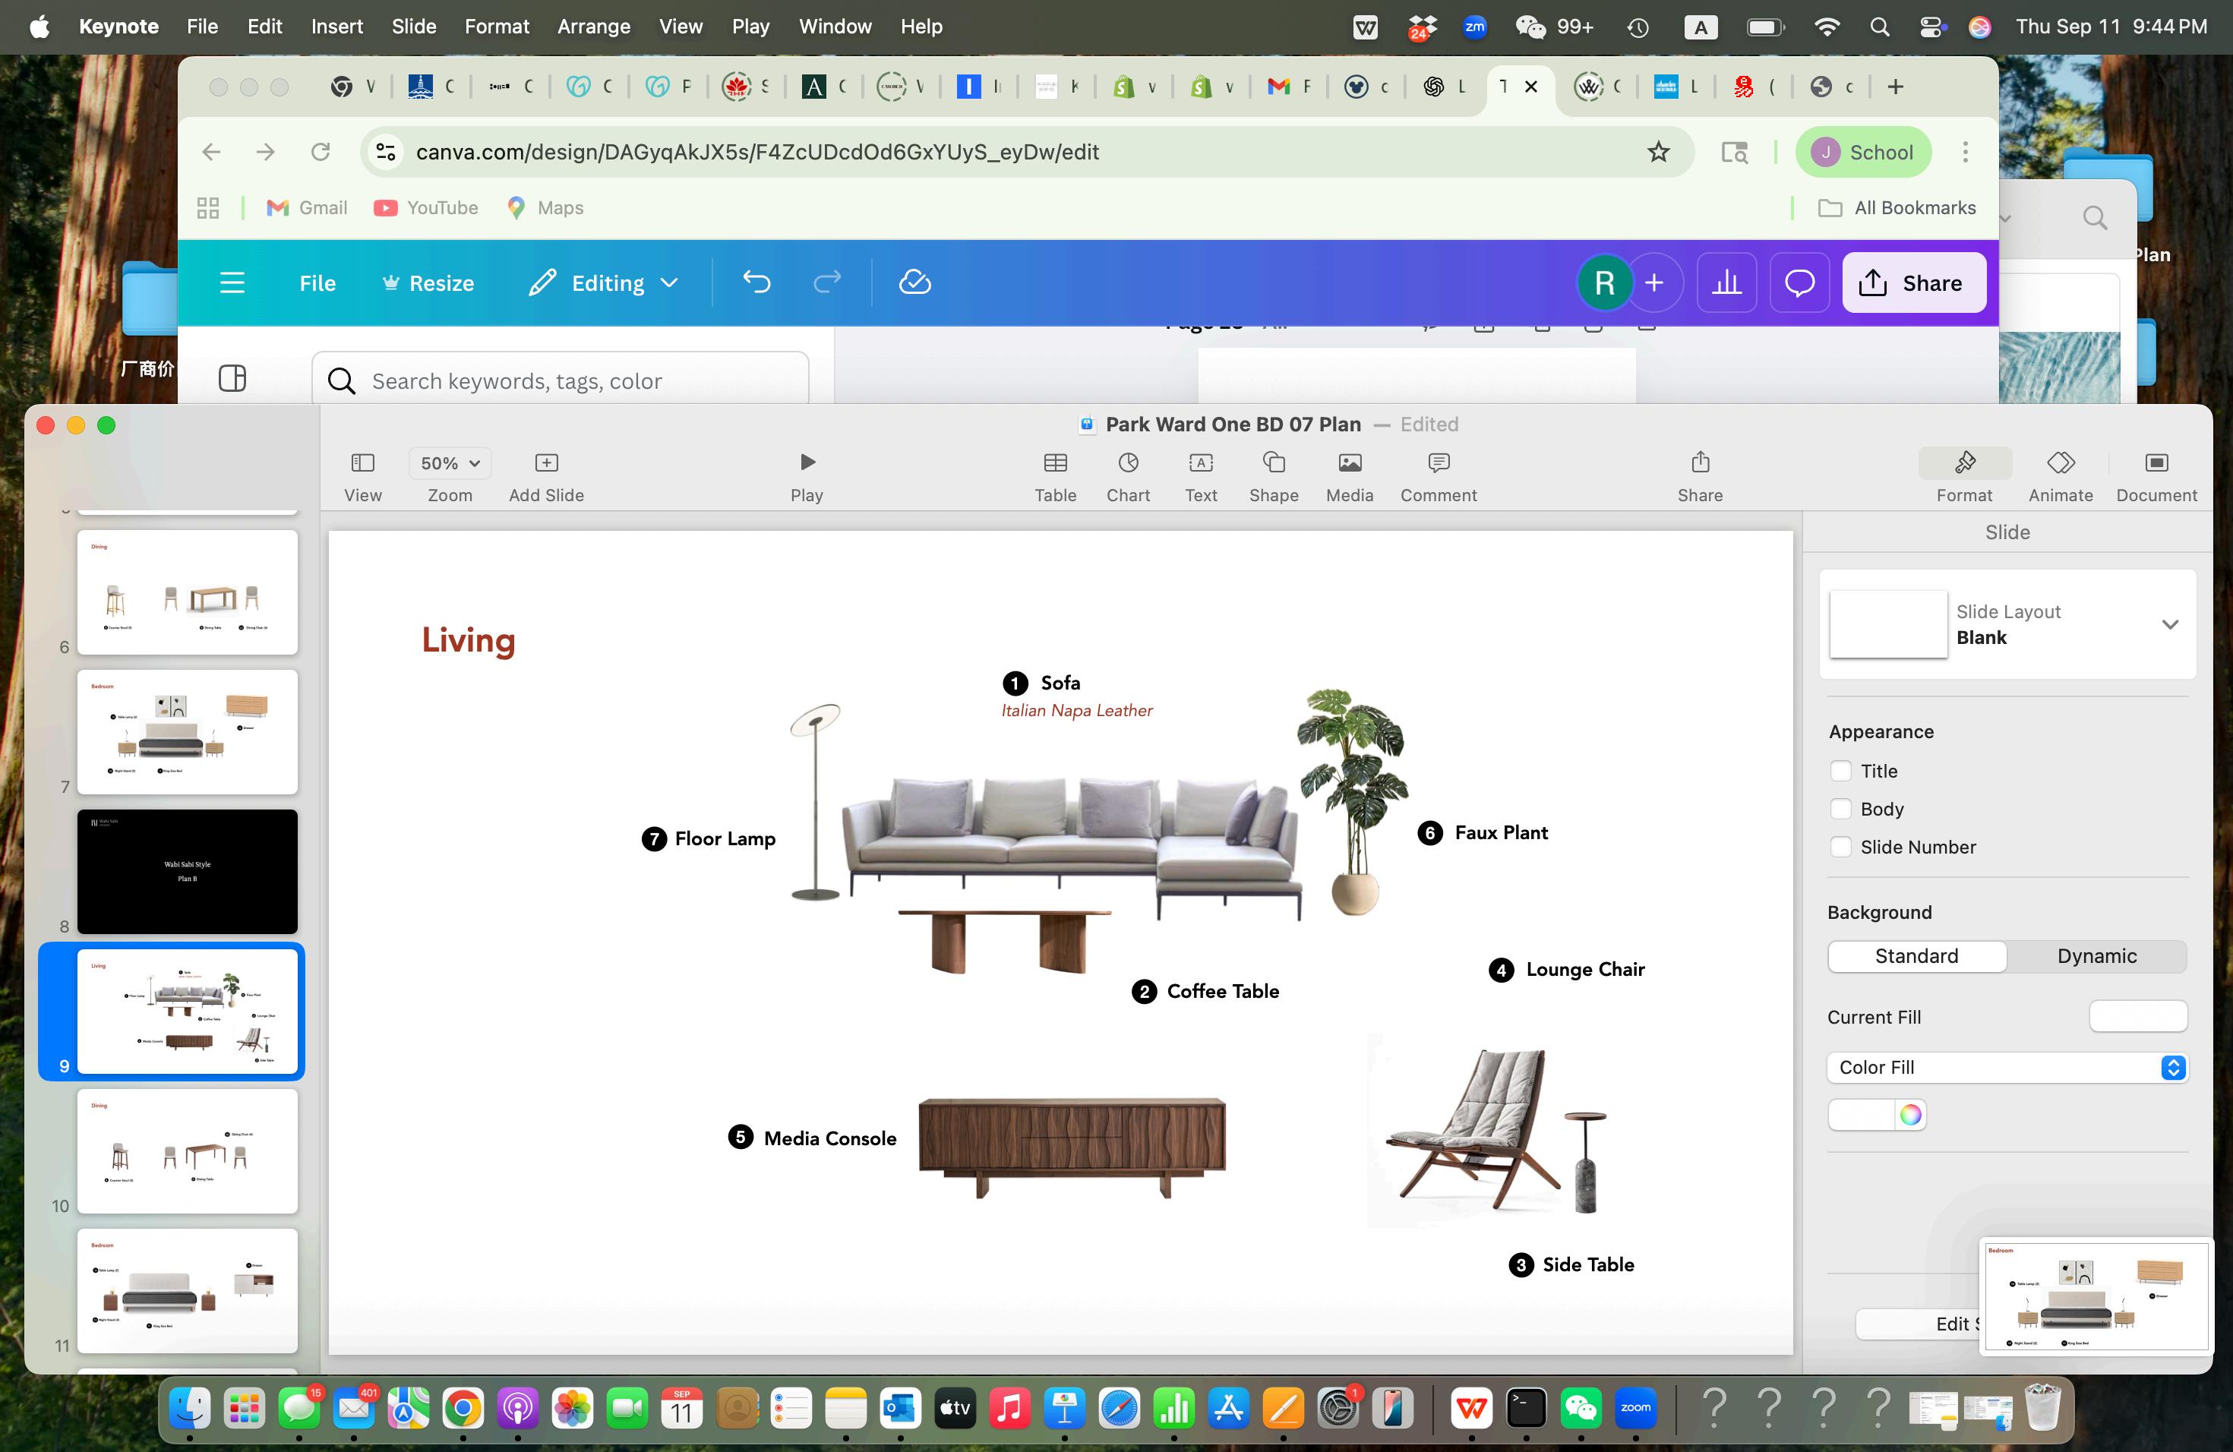Open the Arrange menu in menu bar
Image resolution: width=2233 pixels, height=1452 pixels.
[x=593, y=27]
